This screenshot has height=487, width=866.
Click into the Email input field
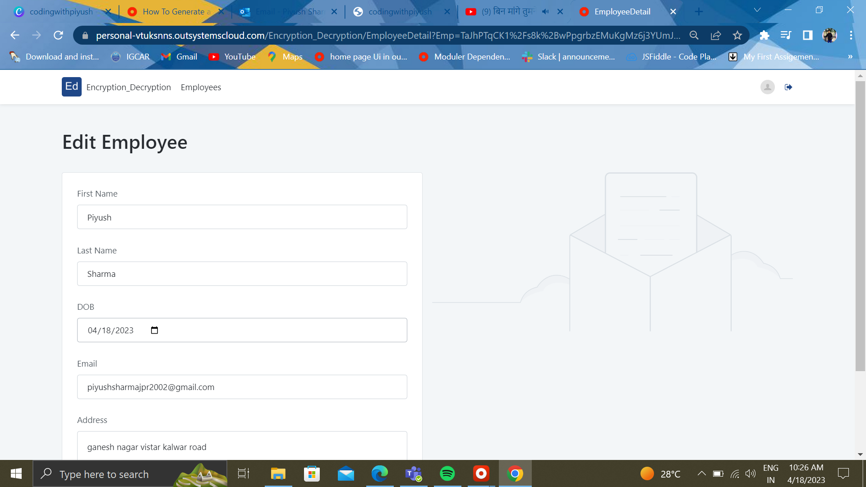pyautogui.click(x=242, y=387)
